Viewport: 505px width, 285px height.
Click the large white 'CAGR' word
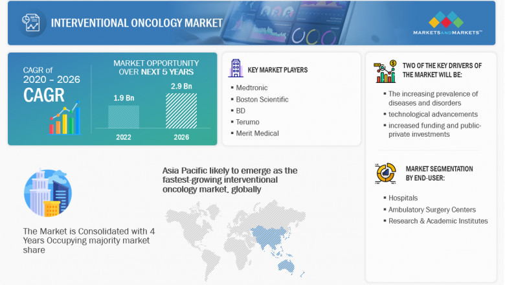coord(44,95)
